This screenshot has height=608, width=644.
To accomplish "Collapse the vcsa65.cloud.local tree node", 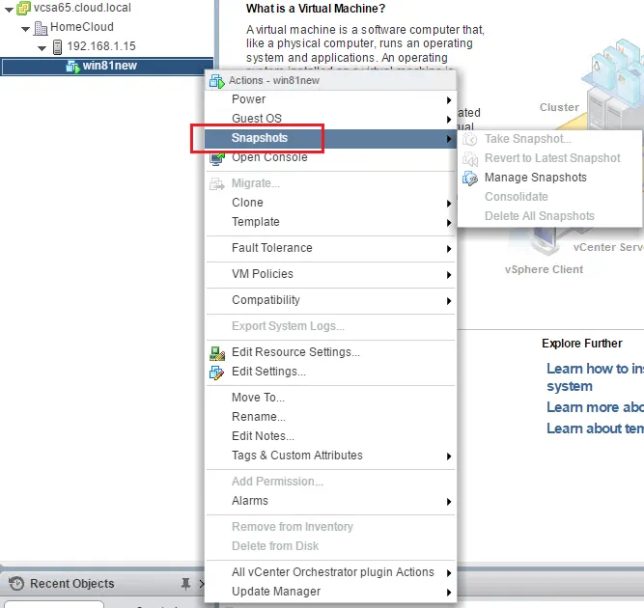I will (9, 9).
